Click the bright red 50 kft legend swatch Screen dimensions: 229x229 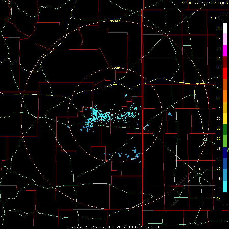225,73
